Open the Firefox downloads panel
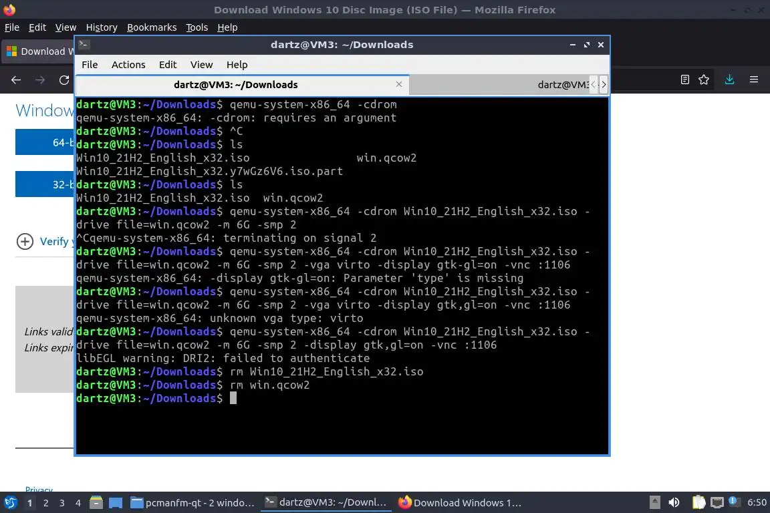This screenshot has height=513, width=770. 730,79
